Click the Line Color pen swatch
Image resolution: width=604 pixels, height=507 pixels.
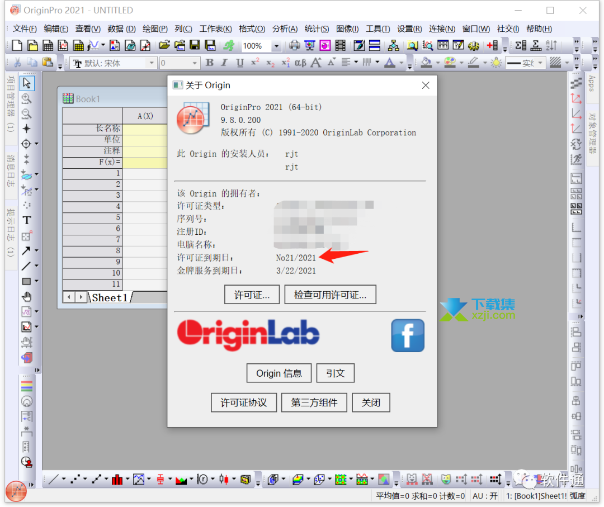pyautogui.click(x=474, y=63)
